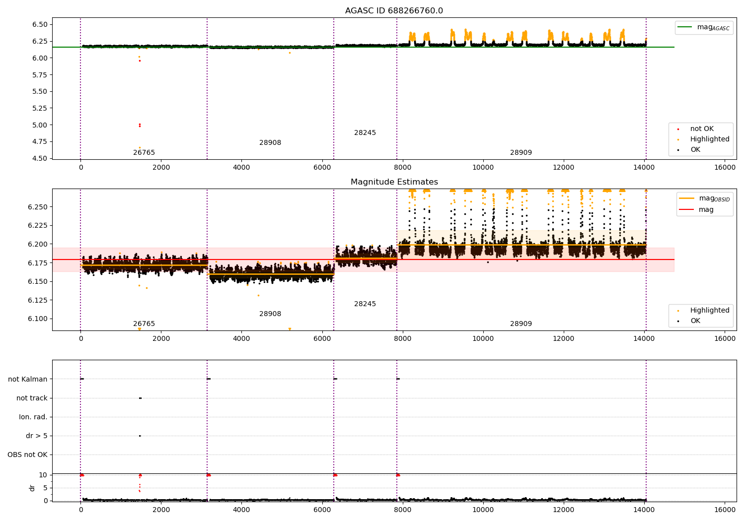Click OBSID label 28908 in AGASC ID plot
The image size is (745, 521).
(270, 143)
